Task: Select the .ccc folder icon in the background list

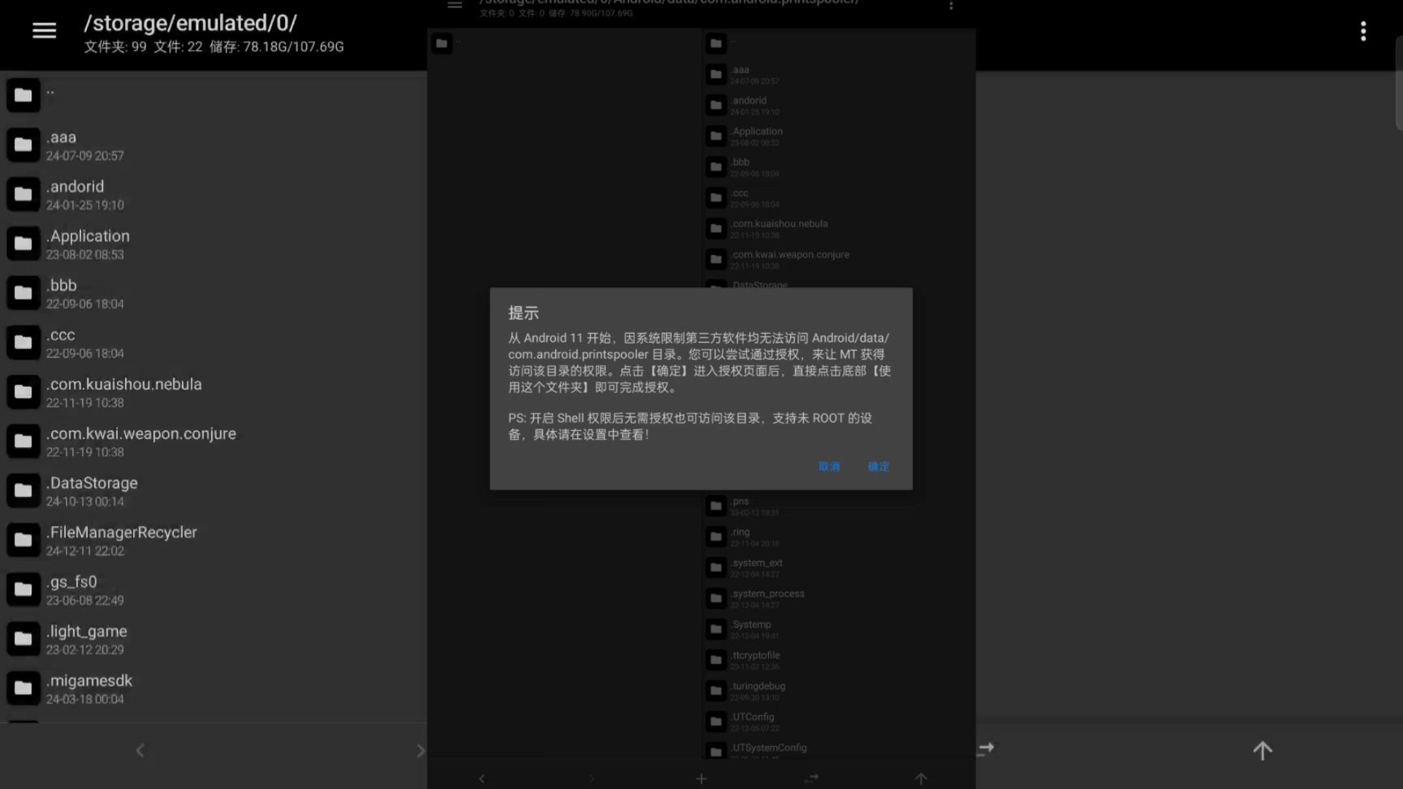Action: 23,342
